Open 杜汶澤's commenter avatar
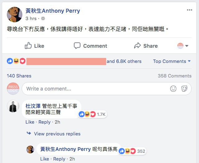The height and width of the screenshot is (163, 199). [13, 106]
